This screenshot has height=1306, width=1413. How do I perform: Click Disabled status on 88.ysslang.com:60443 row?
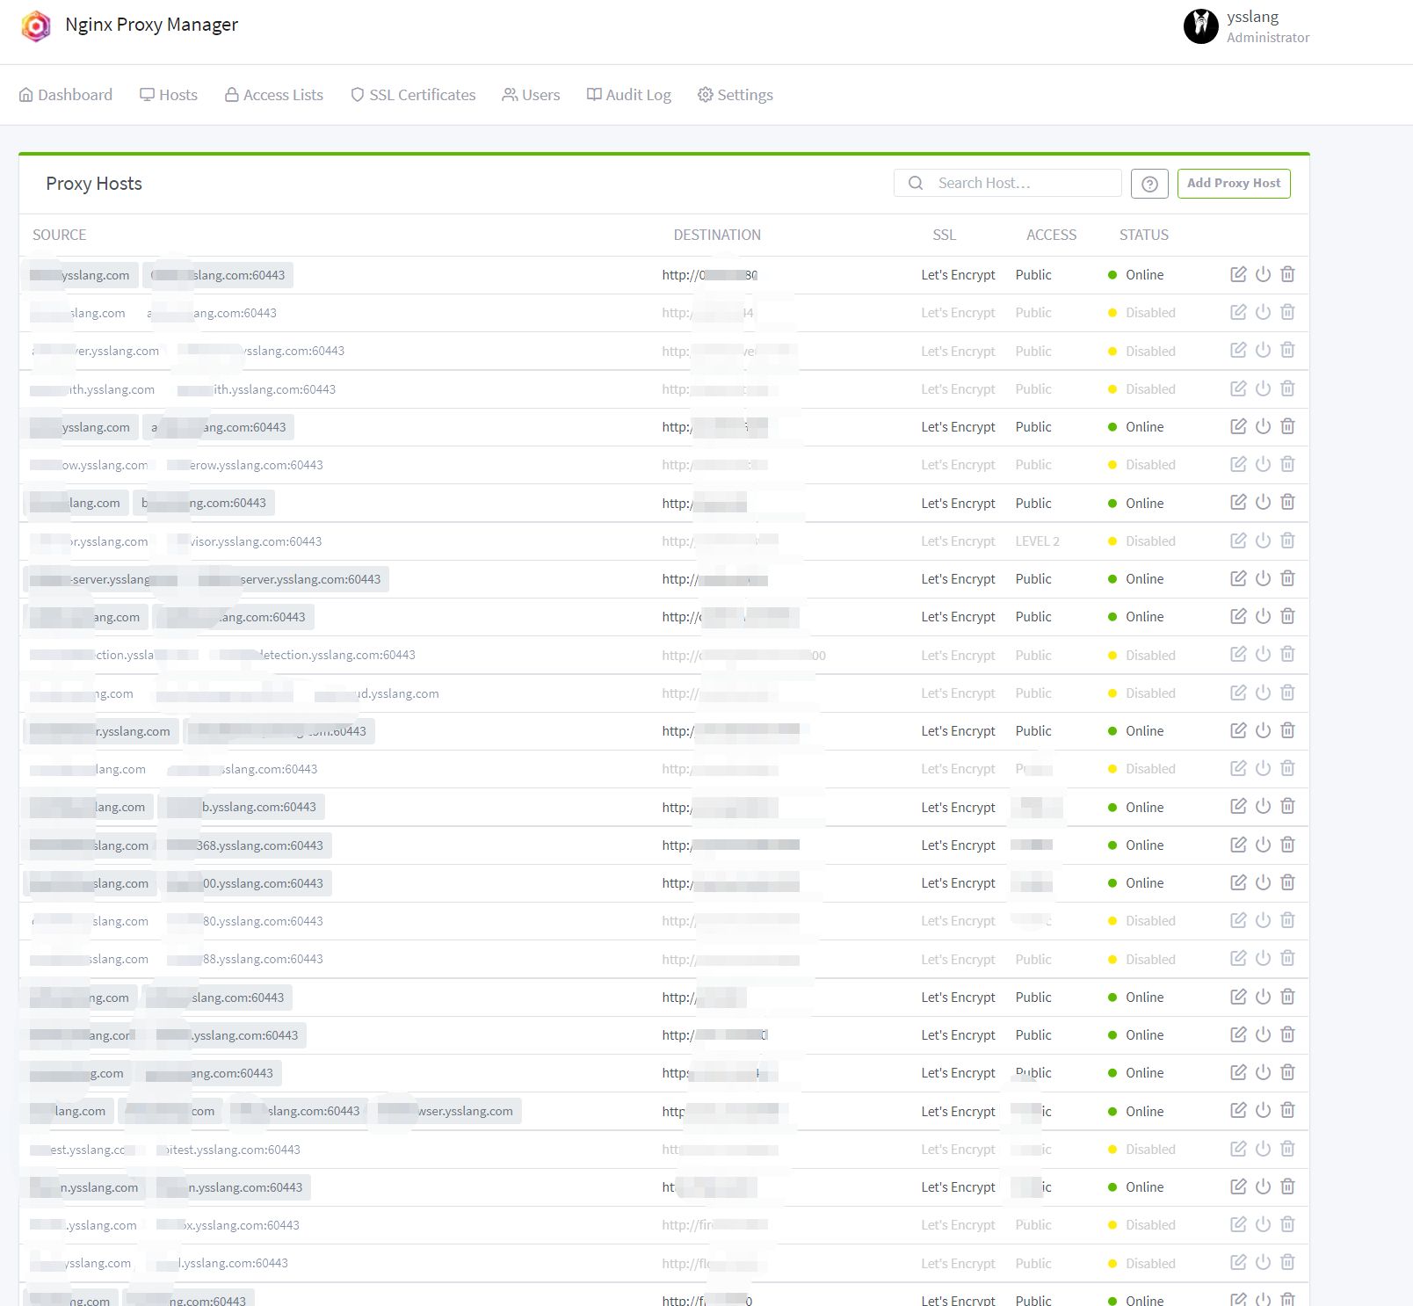click(1150, 959)
